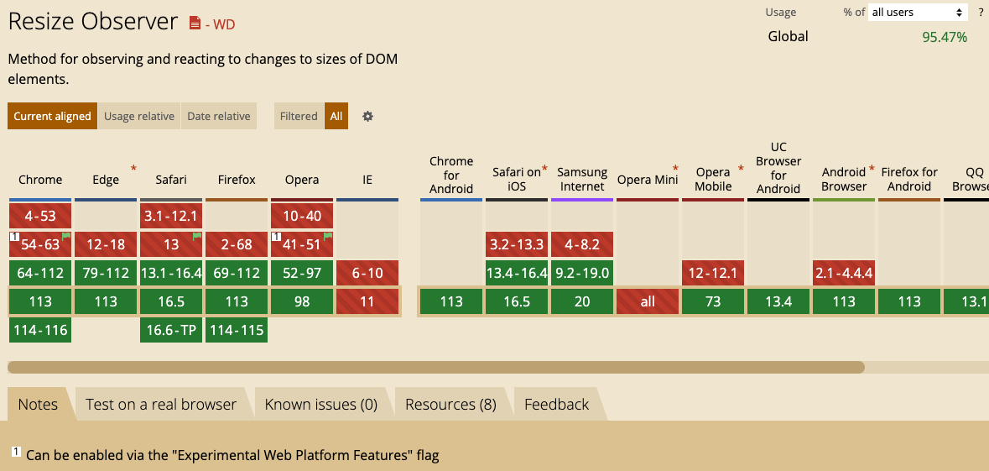Click asterisk next to Opera Mini header

pos(675,169)
